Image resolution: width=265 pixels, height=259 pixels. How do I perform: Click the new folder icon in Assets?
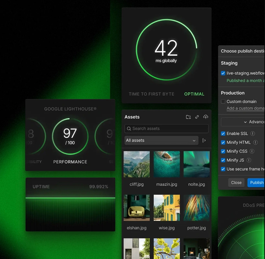[x=188, y=117]
